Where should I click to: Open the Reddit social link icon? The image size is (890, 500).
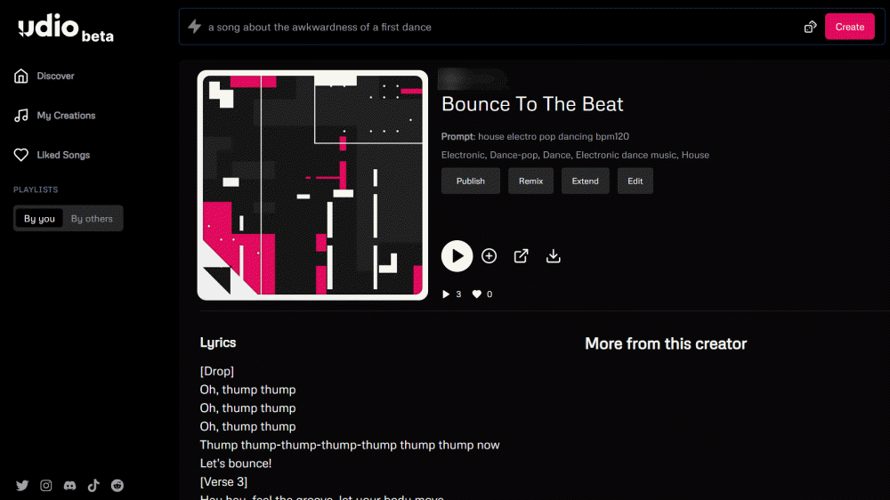tap(117, 486)
